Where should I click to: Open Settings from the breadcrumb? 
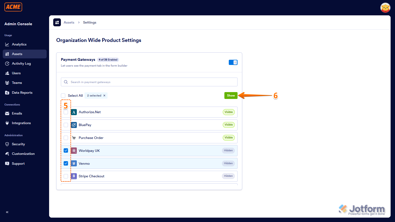(89, 22)
